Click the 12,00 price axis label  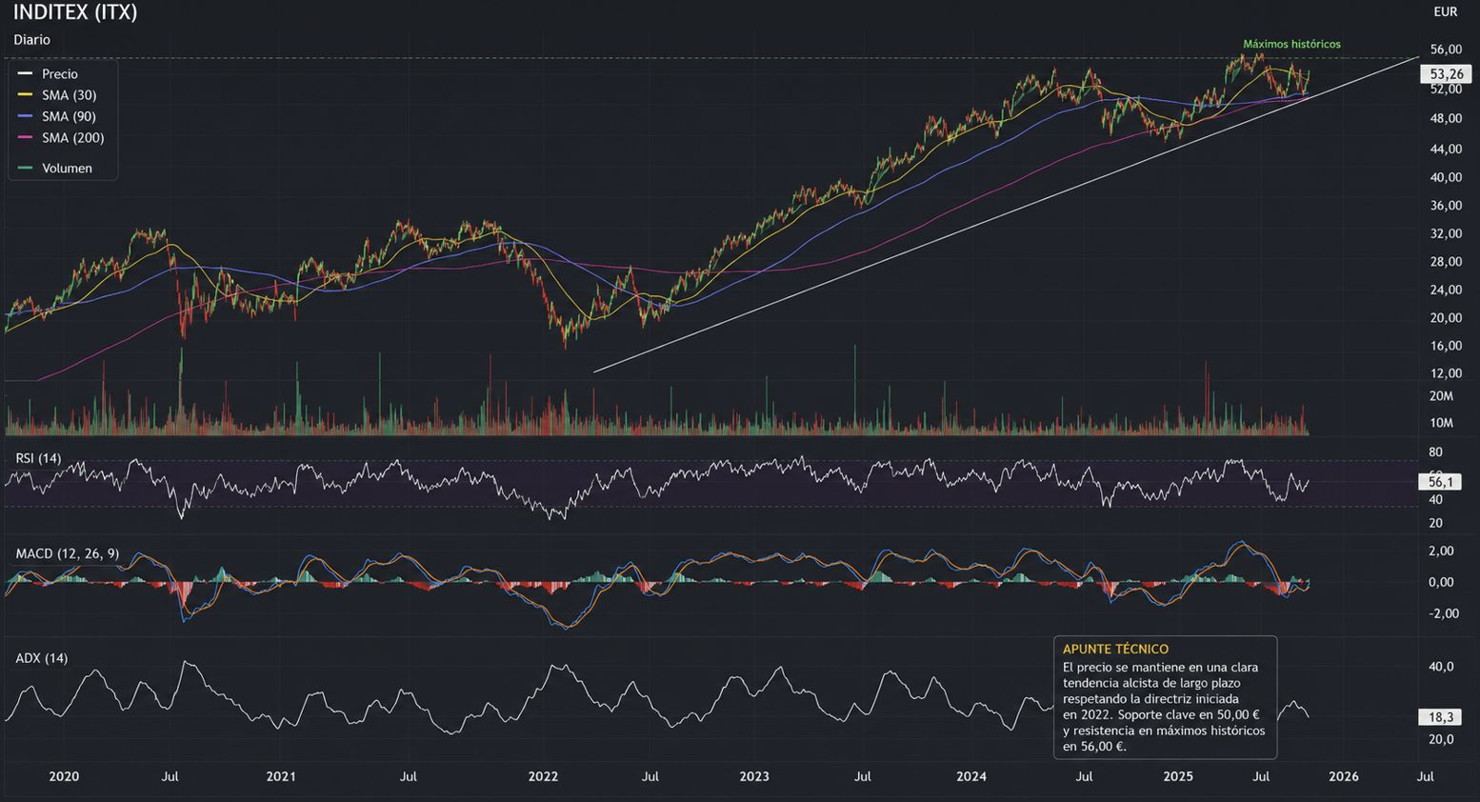pos(1446,374)
